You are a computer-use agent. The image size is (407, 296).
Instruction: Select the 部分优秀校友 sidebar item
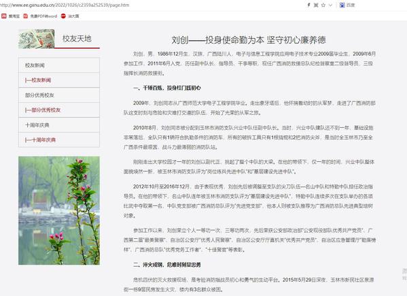[x=59, y=95]
